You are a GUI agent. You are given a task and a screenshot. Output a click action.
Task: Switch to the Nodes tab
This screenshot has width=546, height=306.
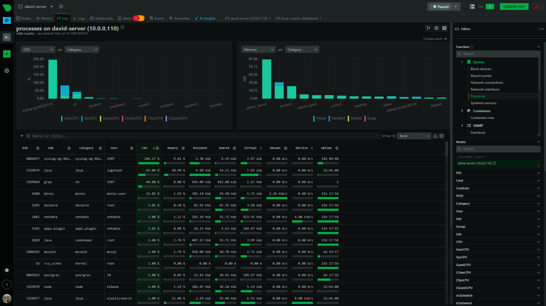tap(24, 18)
